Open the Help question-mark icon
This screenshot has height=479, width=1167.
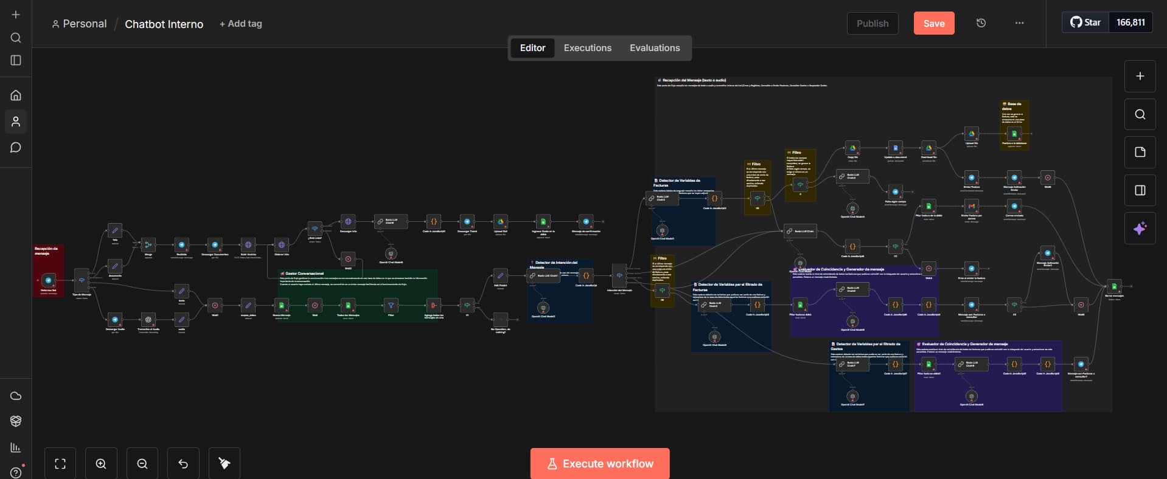16,472
